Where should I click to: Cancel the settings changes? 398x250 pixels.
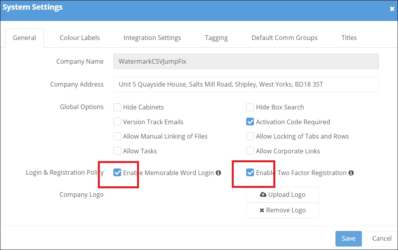tap(382, 239)
